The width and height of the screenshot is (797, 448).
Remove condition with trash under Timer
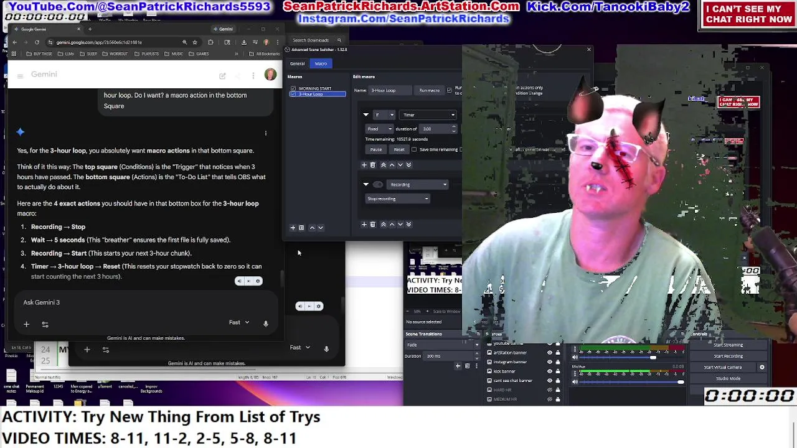(x=373, y=165)
